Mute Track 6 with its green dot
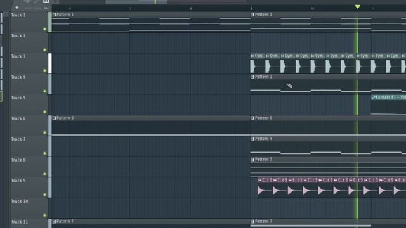Screen dimensions: 406x228 pos(44,132)
